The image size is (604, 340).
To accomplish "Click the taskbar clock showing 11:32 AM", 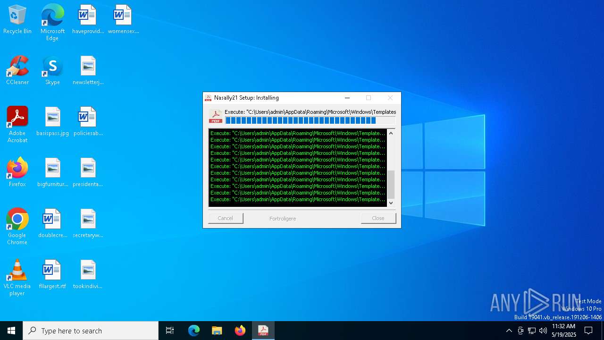I will pos(564,331).
